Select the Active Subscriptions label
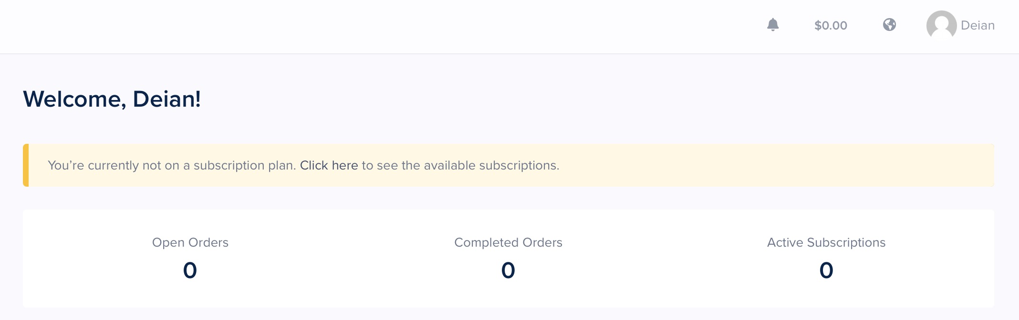Screen dimensions: 1019x320 [x=826, y=242]
